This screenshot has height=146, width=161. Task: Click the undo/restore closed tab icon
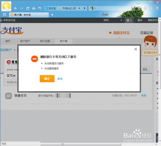40,8
